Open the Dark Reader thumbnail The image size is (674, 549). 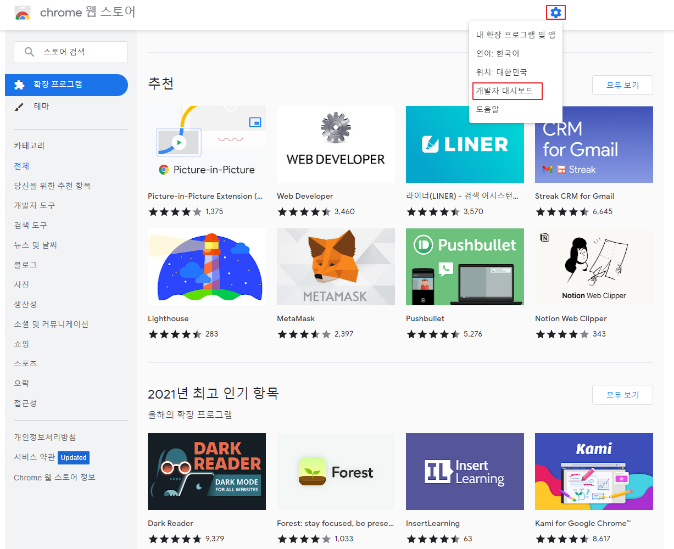(x=207, y=472)
